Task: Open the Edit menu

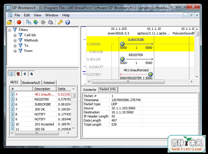Action: [x=27, y=15]
